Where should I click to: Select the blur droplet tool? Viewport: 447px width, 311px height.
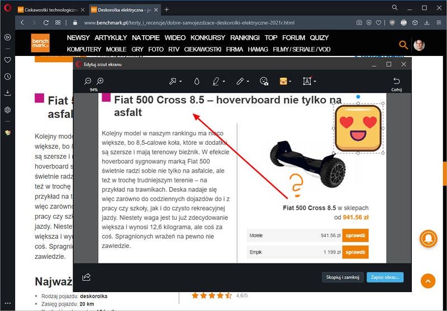(x=197, y=81)
